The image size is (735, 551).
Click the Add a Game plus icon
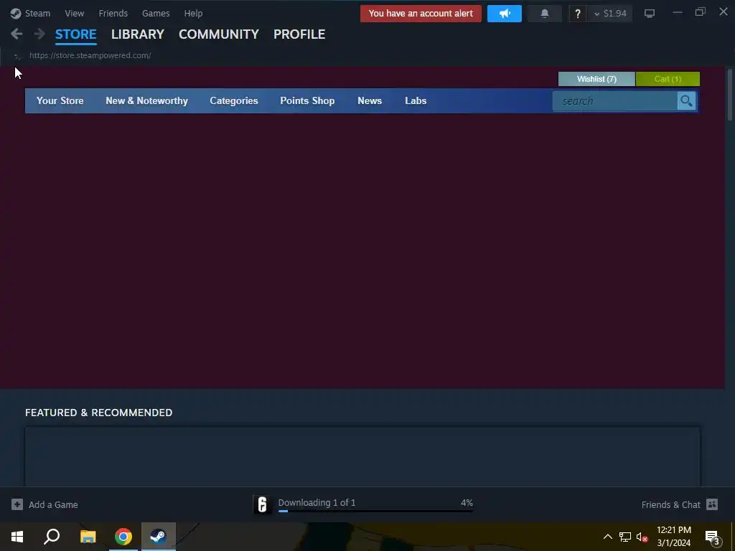pyautogui.click(x=17, y=504)
